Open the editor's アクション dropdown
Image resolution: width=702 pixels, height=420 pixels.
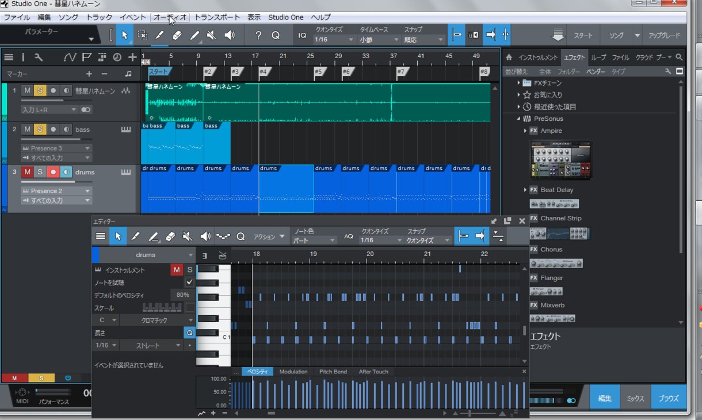click(x=269, y=236)
